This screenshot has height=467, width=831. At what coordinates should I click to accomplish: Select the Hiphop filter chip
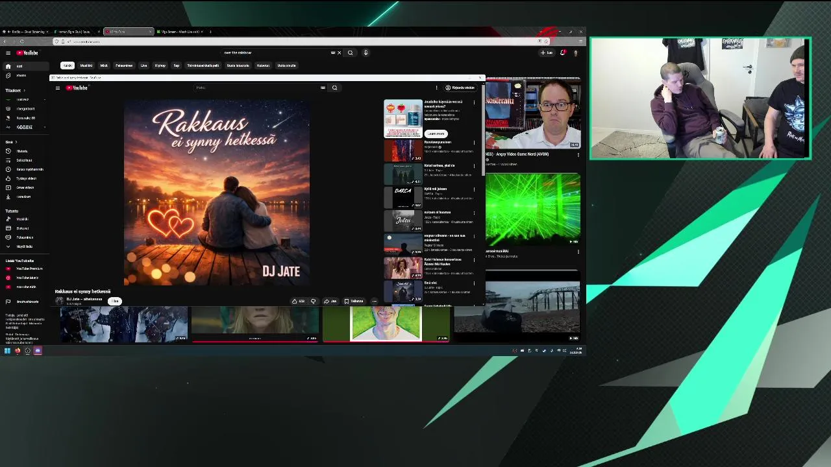[x=160, y=66]
